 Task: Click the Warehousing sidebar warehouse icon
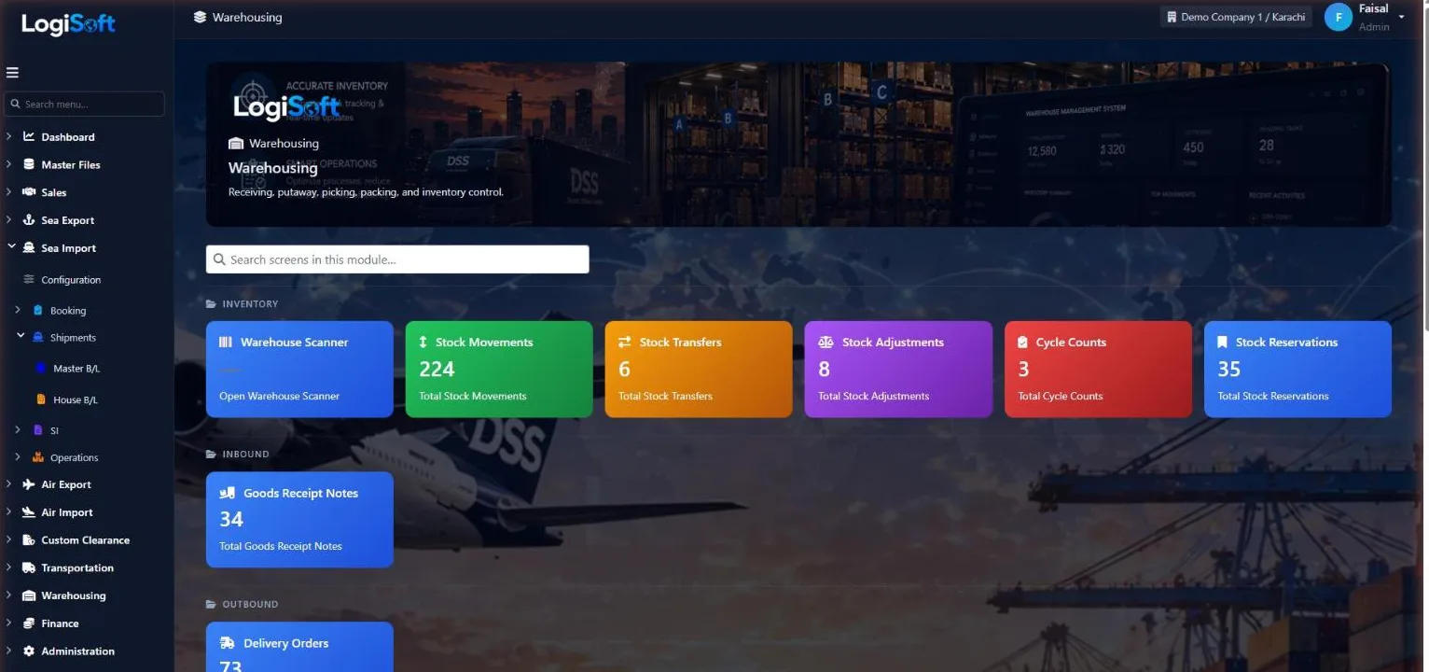[x=29, y=595]
